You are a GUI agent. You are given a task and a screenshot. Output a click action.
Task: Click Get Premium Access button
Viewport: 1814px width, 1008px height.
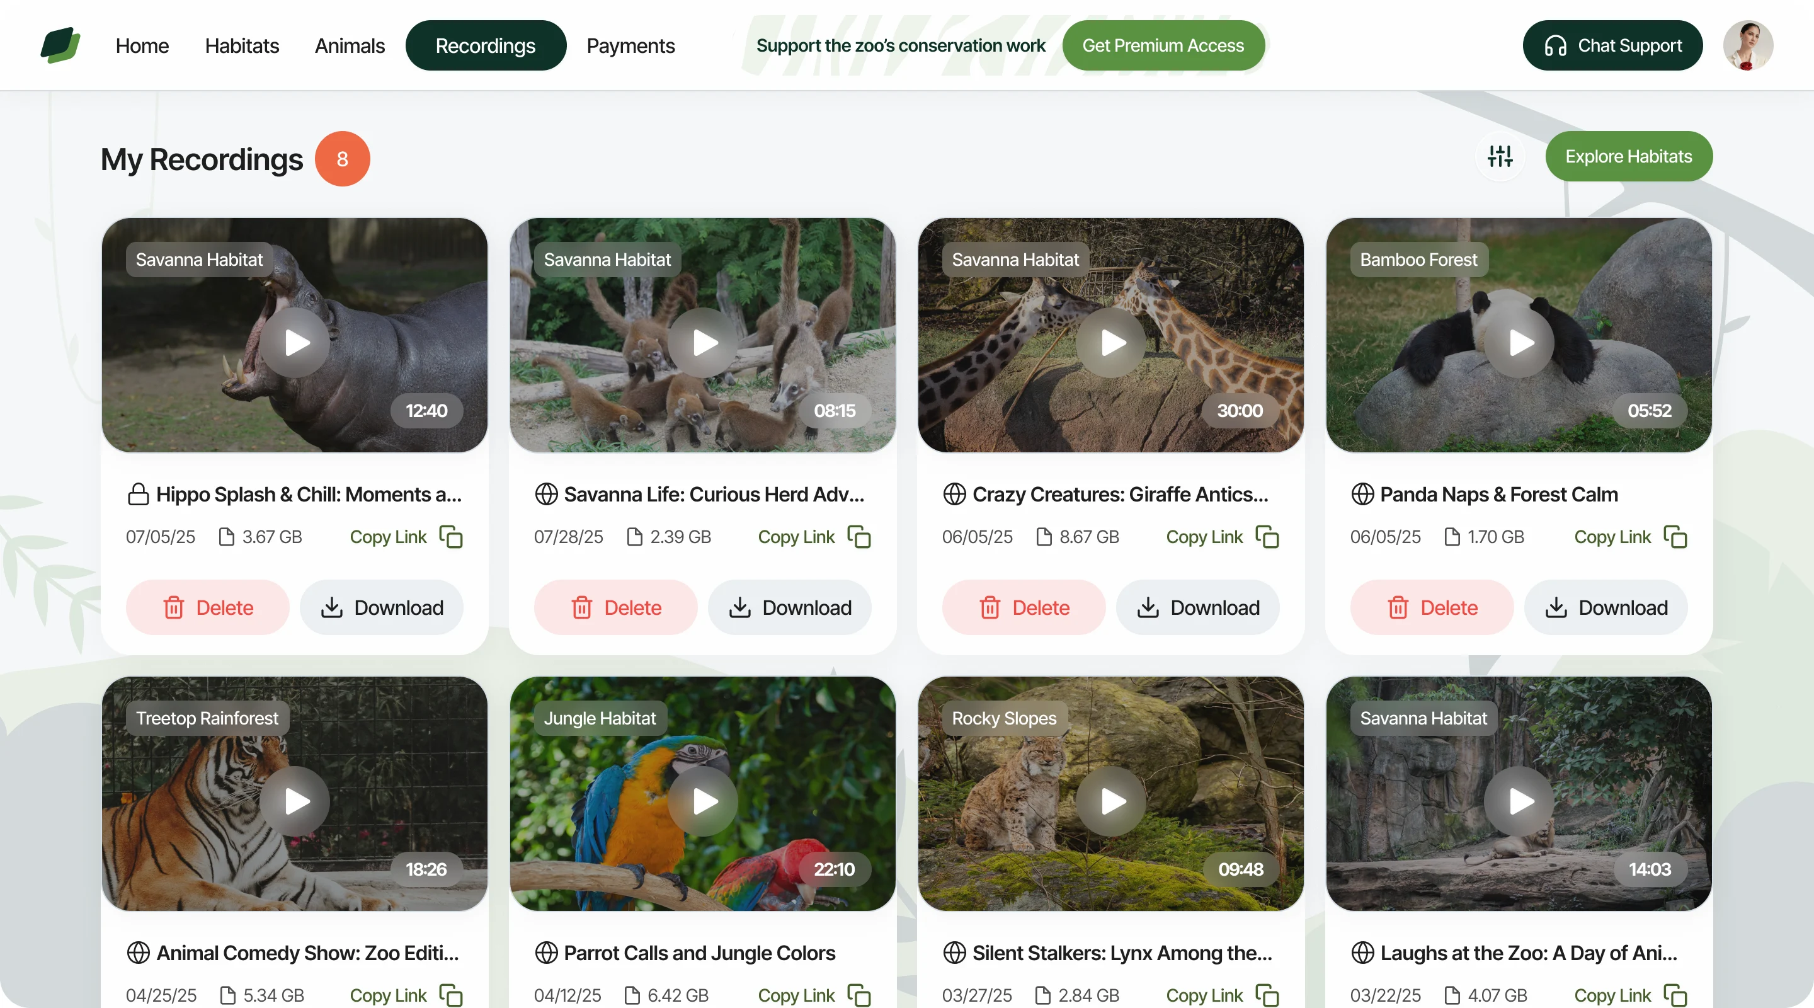tap(1163, 45)
